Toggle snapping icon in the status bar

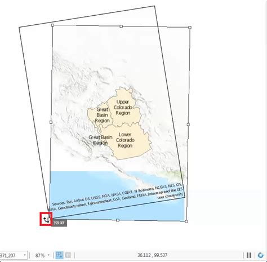tap(60, 255)
